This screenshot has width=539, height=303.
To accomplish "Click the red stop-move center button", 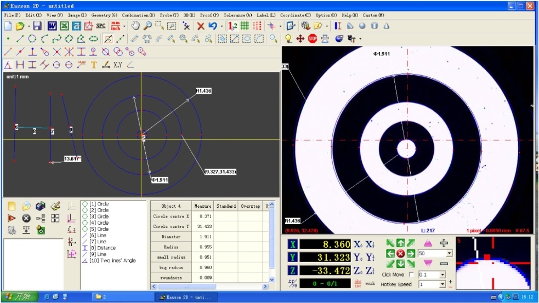I will click(400, 254).
